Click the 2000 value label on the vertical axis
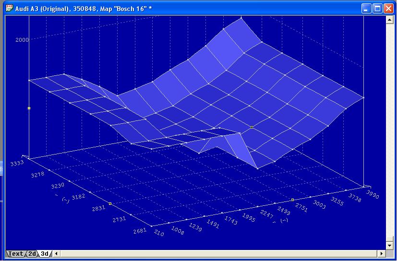The width and height of the screenshot is (397, 261). pos(22,40)
